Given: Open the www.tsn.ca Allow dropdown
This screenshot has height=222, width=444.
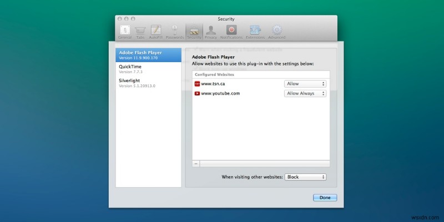Looking at the screenshot, I should pos(305,84).
